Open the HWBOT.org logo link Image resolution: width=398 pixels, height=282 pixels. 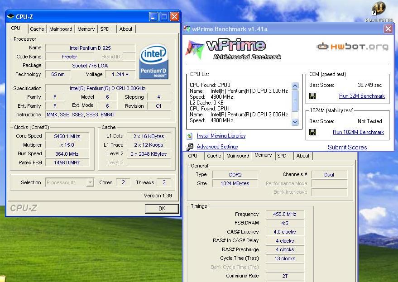point(352,47)
